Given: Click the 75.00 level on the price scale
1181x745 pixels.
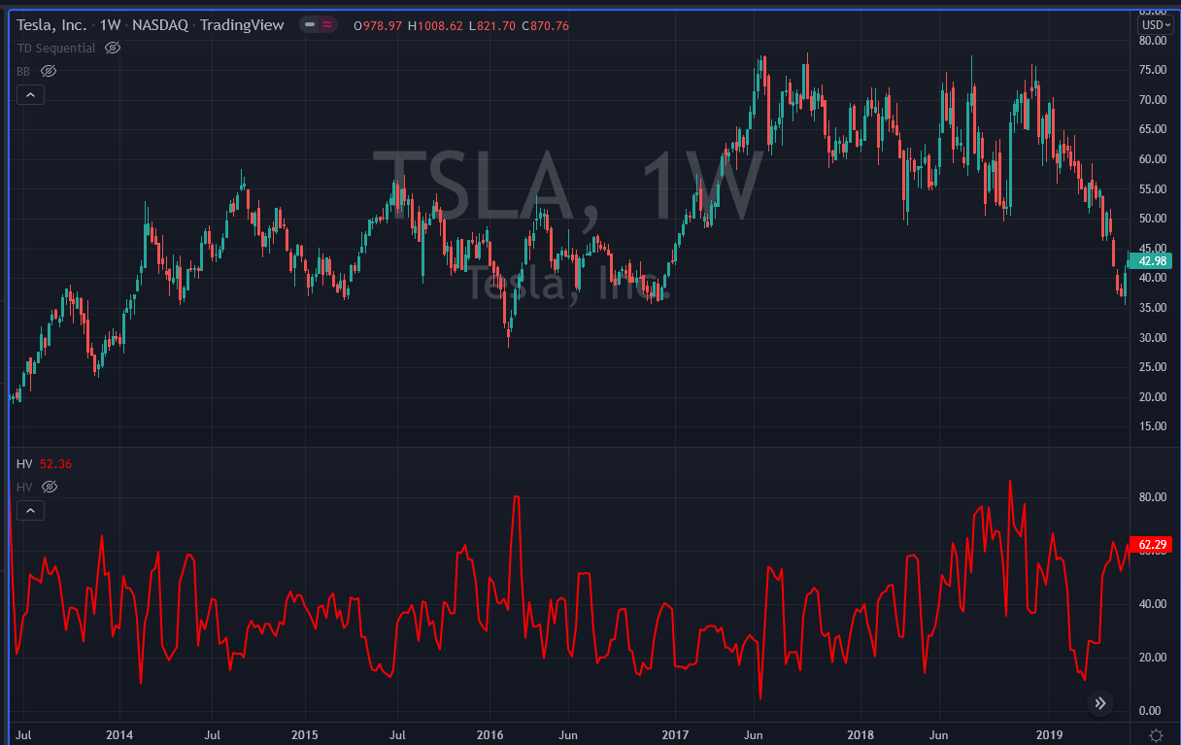Looking at the screenshot, I should 1153,70.
